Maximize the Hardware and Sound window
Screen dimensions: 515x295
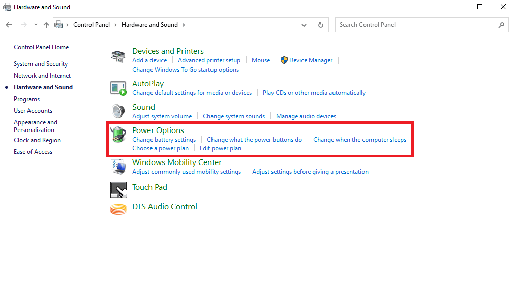tap(480, 7)
